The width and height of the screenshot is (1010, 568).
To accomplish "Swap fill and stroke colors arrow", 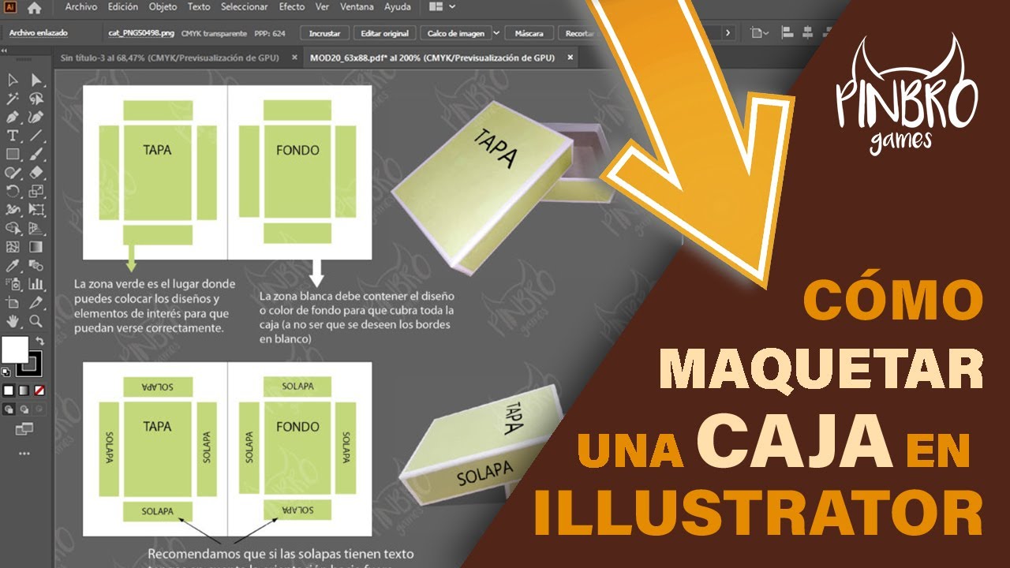I will coord(39,342).
